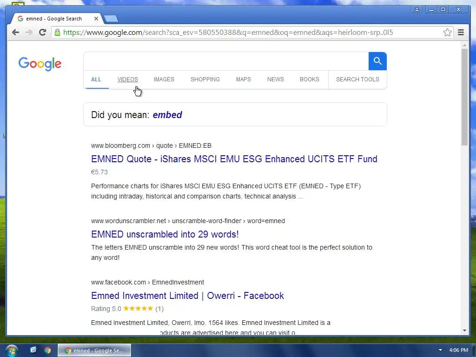
Task: Launch Chrome from the quick launch bar
Action: [x=47, y=350]
